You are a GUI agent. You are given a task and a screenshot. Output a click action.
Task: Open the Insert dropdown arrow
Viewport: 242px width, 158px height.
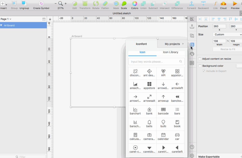click(6, 5)
